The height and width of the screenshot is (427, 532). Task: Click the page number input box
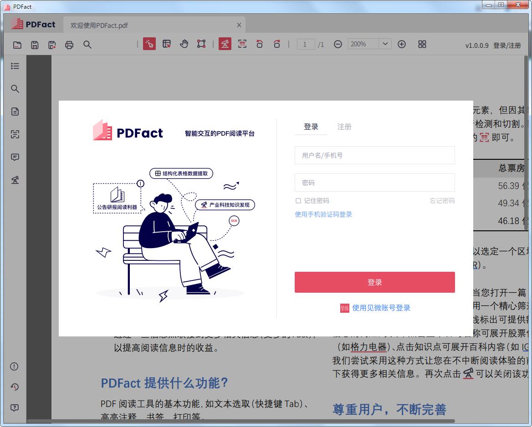(x=306, y=44)
